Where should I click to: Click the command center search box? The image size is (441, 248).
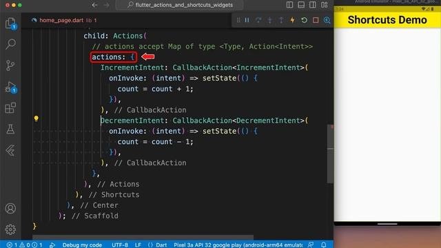(180, 5)
